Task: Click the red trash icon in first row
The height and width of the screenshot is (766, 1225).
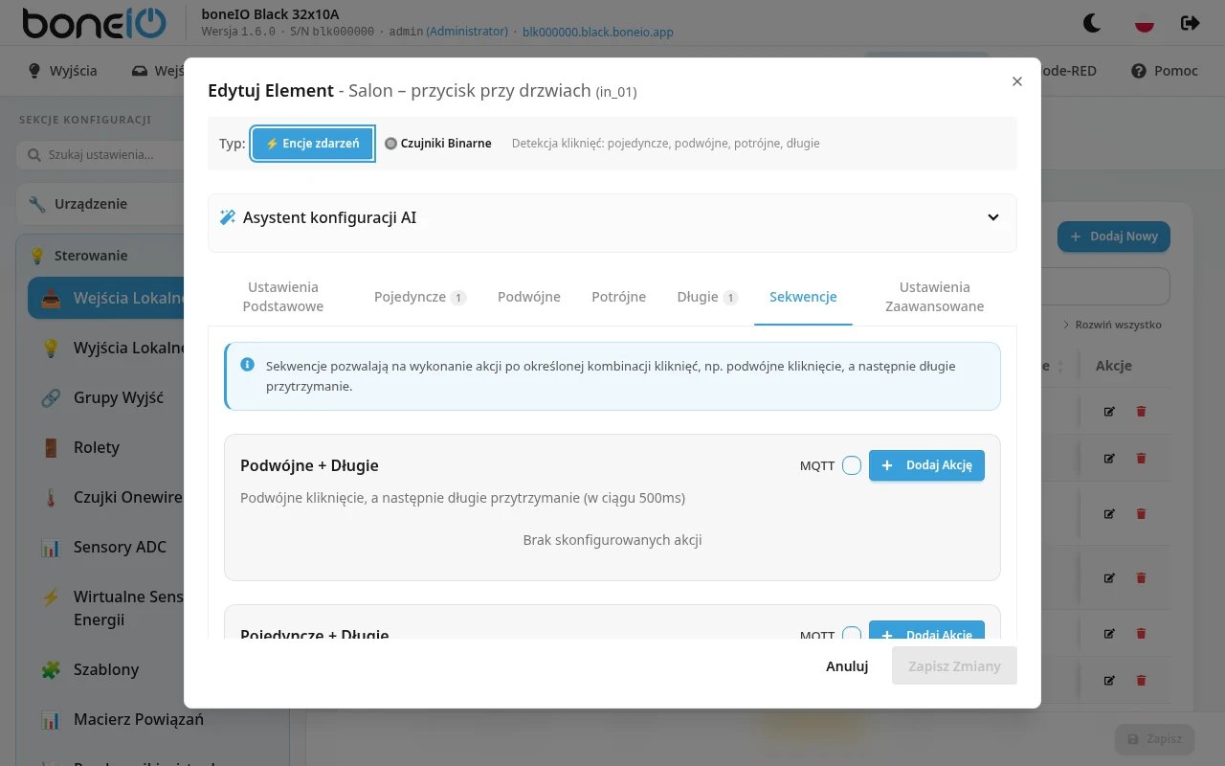Action: tap(1141, 412)
